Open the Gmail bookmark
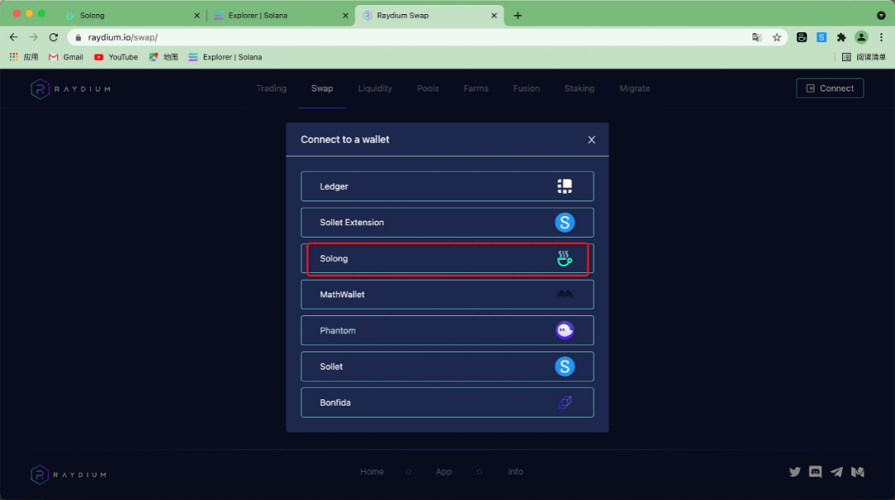 66,57
